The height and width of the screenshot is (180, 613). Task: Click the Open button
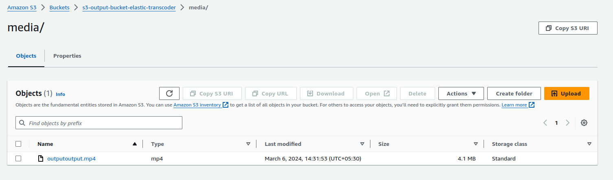click(x=377, y=93)
